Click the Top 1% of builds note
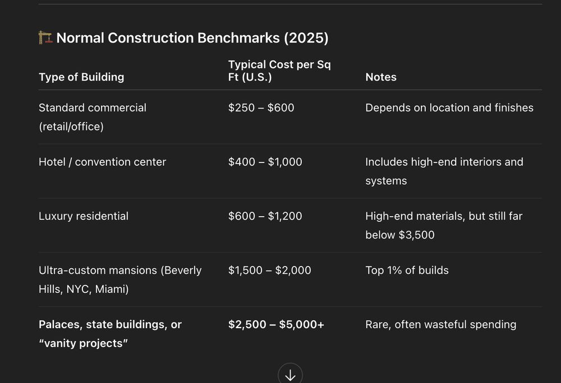The height and width of the screenshot is (383, 561). (x=407, y=270)
